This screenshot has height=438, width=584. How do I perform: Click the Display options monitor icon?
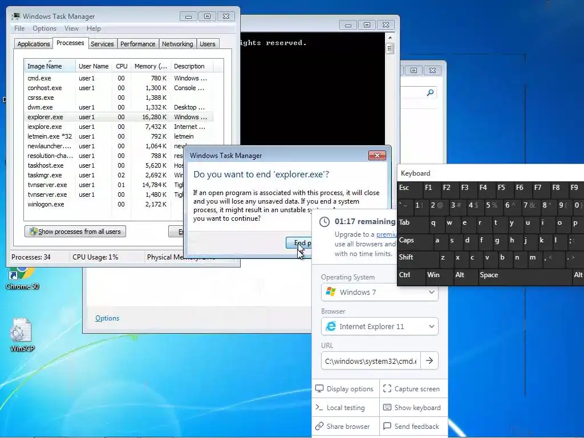(319, 388)
